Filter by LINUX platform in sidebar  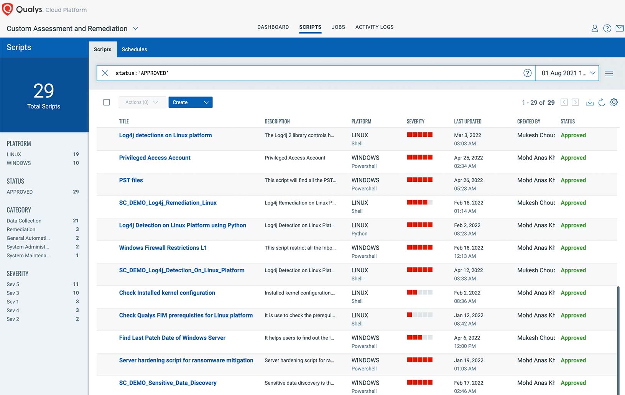(14, 155)
